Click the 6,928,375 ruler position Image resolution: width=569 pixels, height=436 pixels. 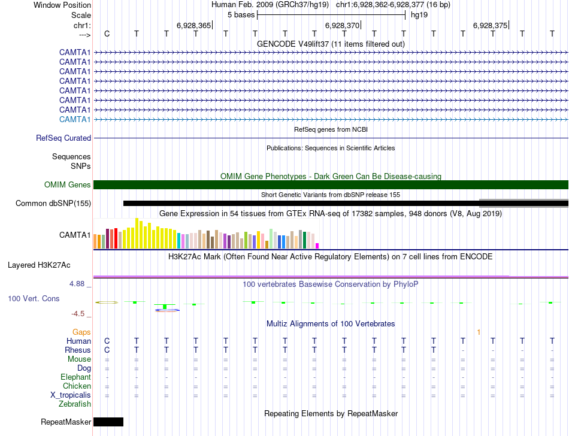[491, 25]
